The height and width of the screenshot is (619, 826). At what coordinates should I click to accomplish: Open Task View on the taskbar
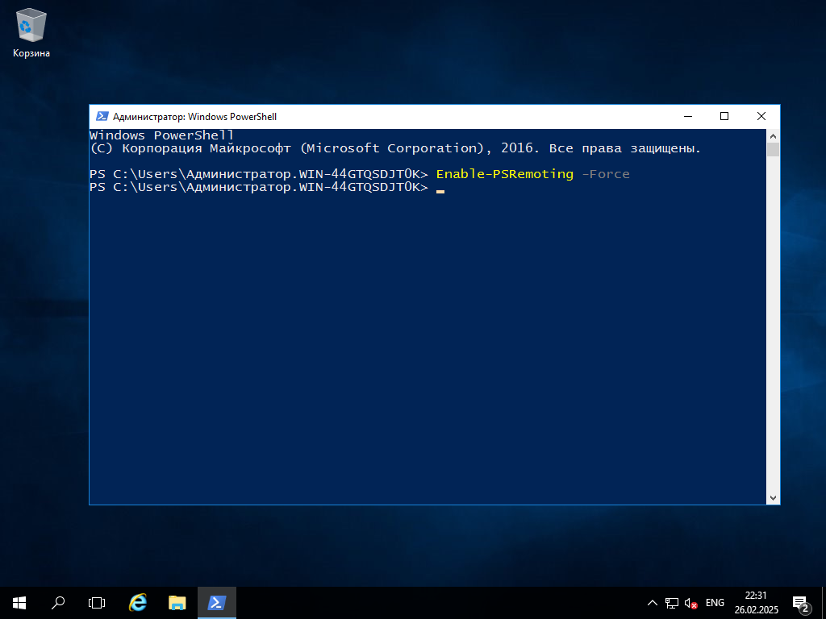pyautogui.click(x=97, y=603)
